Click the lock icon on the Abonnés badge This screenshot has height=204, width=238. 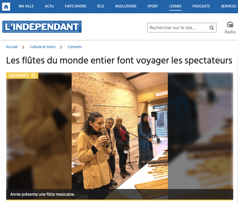coord(33,75)
